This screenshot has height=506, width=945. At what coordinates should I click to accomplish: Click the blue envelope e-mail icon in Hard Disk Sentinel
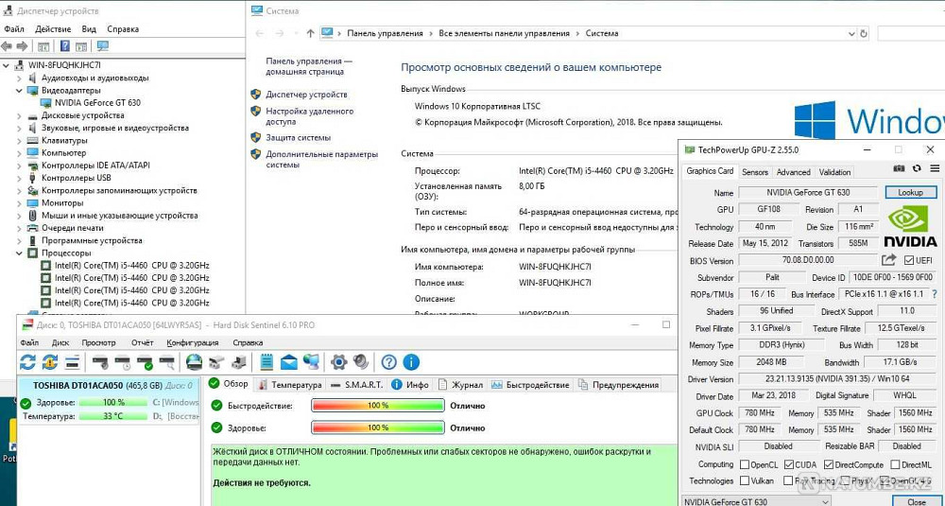tap(288, 362)
